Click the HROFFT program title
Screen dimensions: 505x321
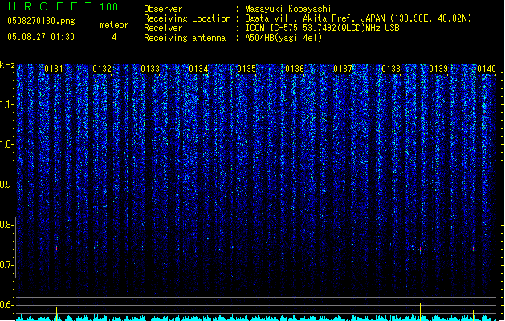pos(50,6)
